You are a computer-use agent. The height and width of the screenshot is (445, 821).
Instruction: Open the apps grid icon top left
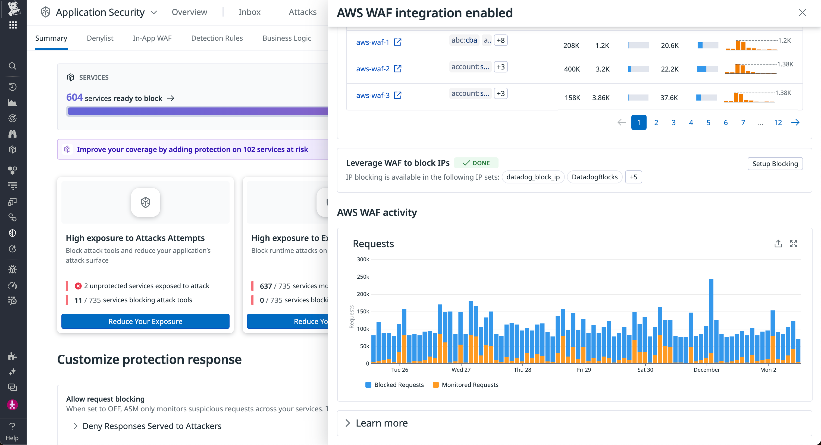click(x=13, y=25)
